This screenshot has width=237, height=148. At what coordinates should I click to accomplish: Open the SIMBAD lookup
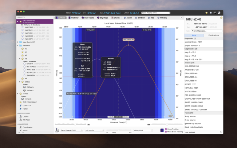click(x=140, y=17)
